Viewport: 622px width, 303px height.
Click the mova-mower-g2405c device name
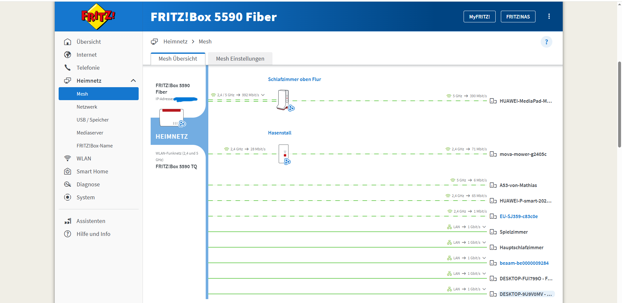(x=523, y=154)
